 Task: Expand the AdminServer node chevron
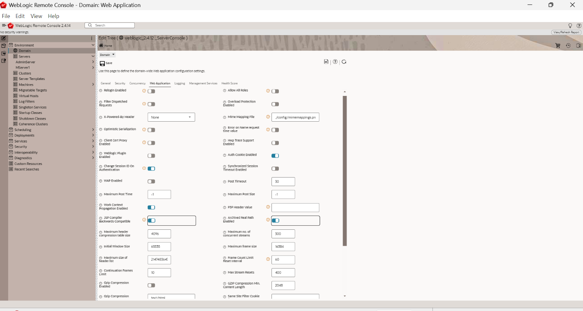pyautogui.click(x=93, y=62)
